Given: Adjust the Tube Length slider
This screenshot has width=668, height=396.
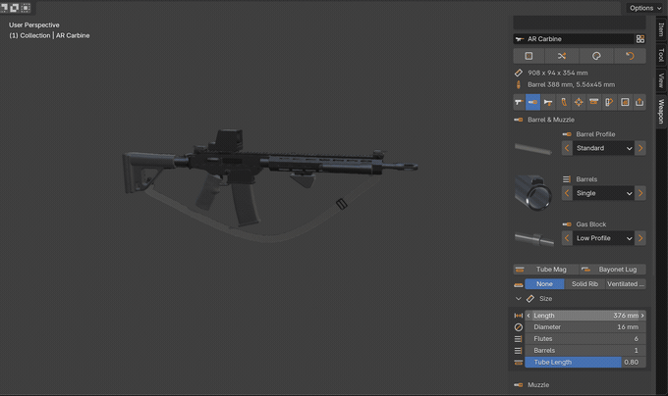Looking at the screenshot, I should [585, 363].
